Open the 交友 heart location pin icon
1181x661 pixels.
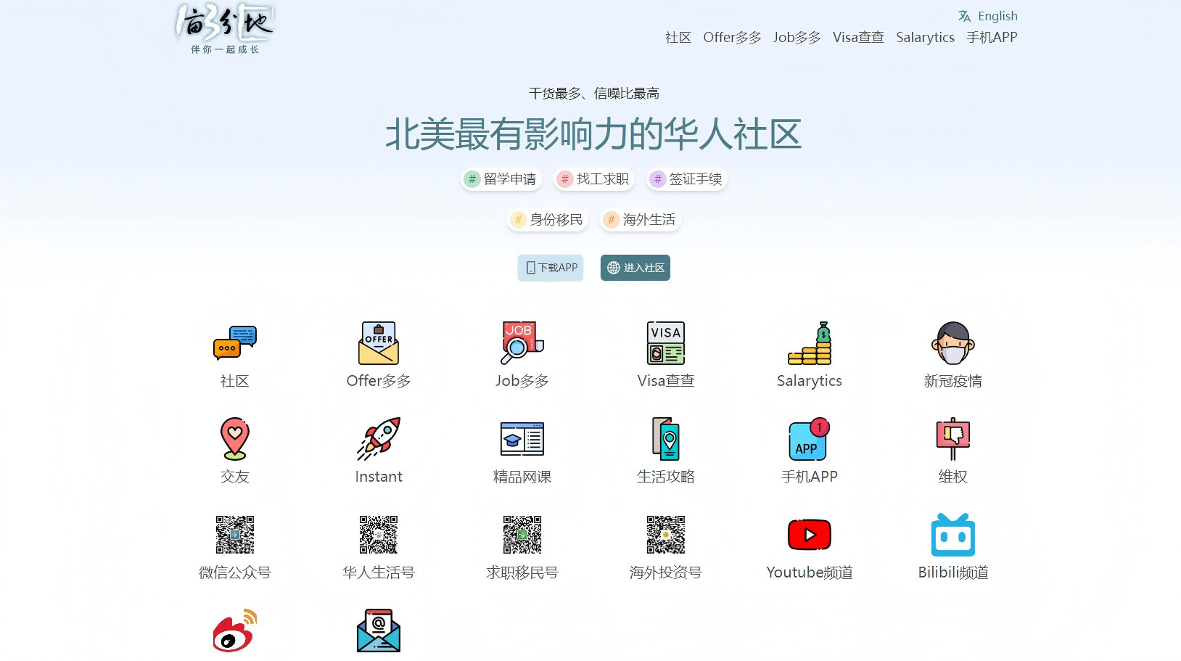(234, 439)
